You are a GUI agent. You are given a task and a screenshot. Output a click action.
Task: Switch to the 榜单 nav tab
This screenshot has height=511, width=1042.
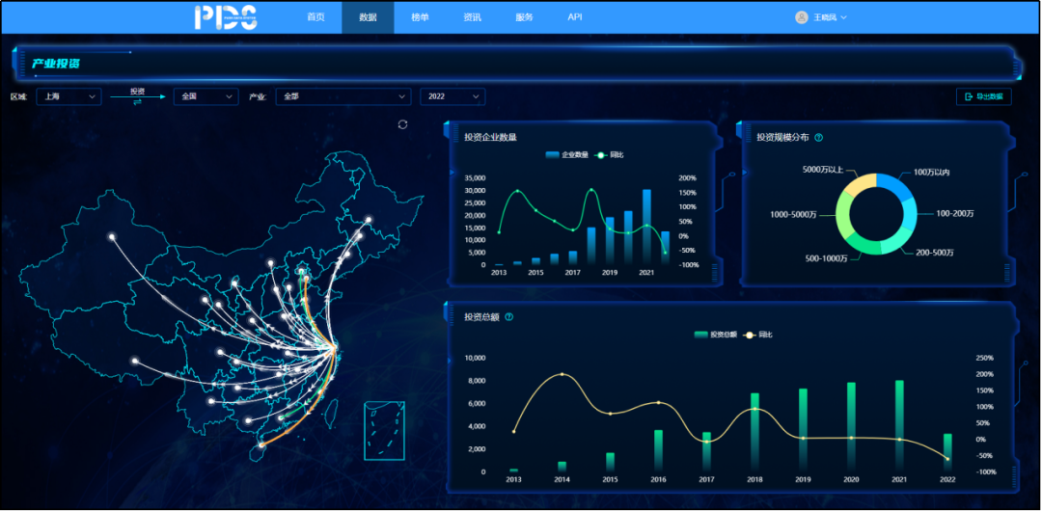pos(420,17)
